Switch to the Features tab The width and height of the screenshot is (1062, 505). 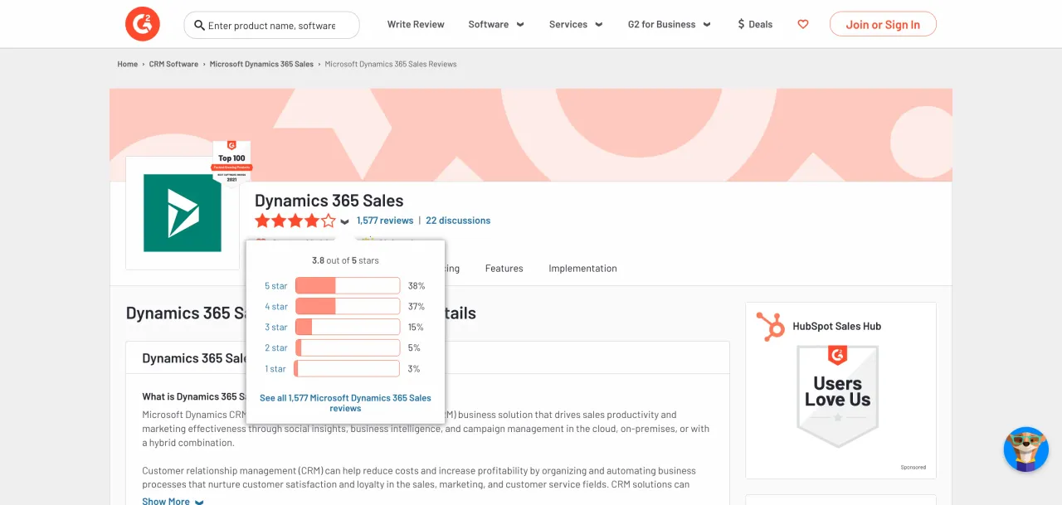504,268
